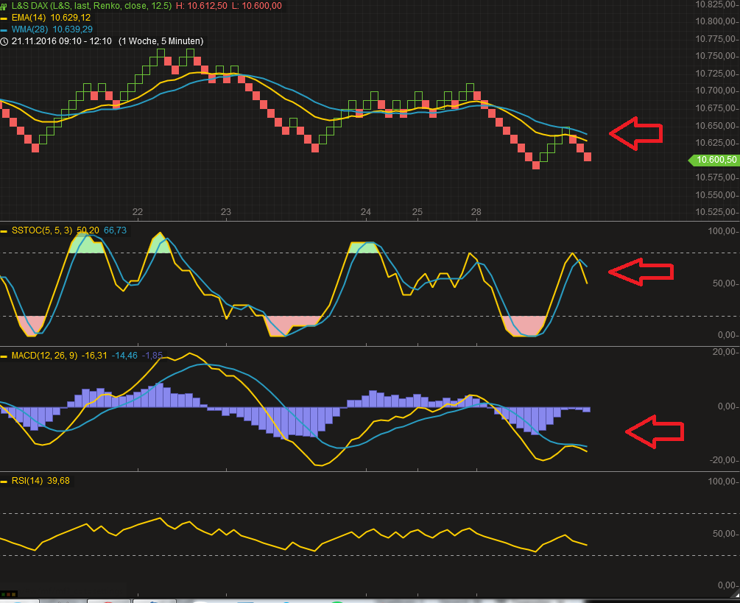Click the green current price tag 10.600,50
Image resolution: width=740 pixels, height=603 pixels.
[715, 160]
